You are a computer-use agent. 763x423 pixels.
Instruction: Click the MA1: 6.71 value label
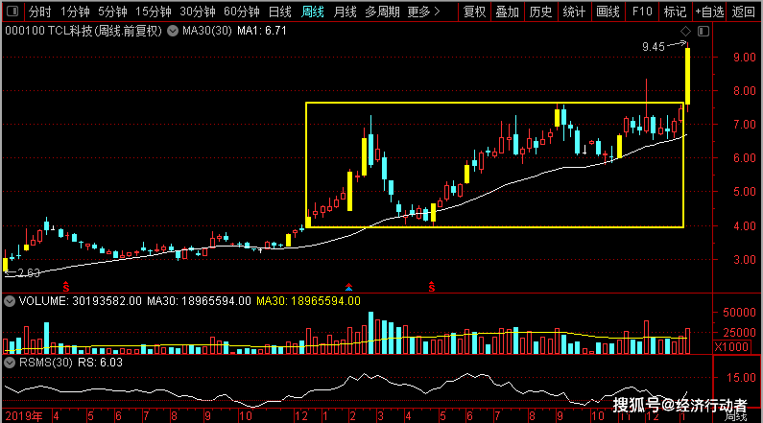[x=262, y=31]
